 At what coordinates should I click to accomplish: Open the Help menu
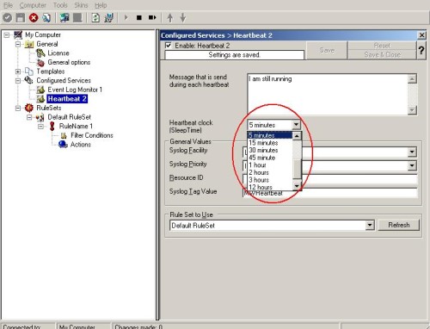[x=101, y=5]
